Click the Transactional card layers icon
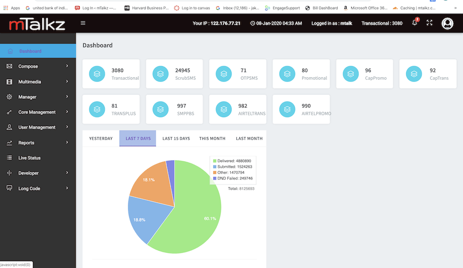Screen dimensions: 463x268 98,74
